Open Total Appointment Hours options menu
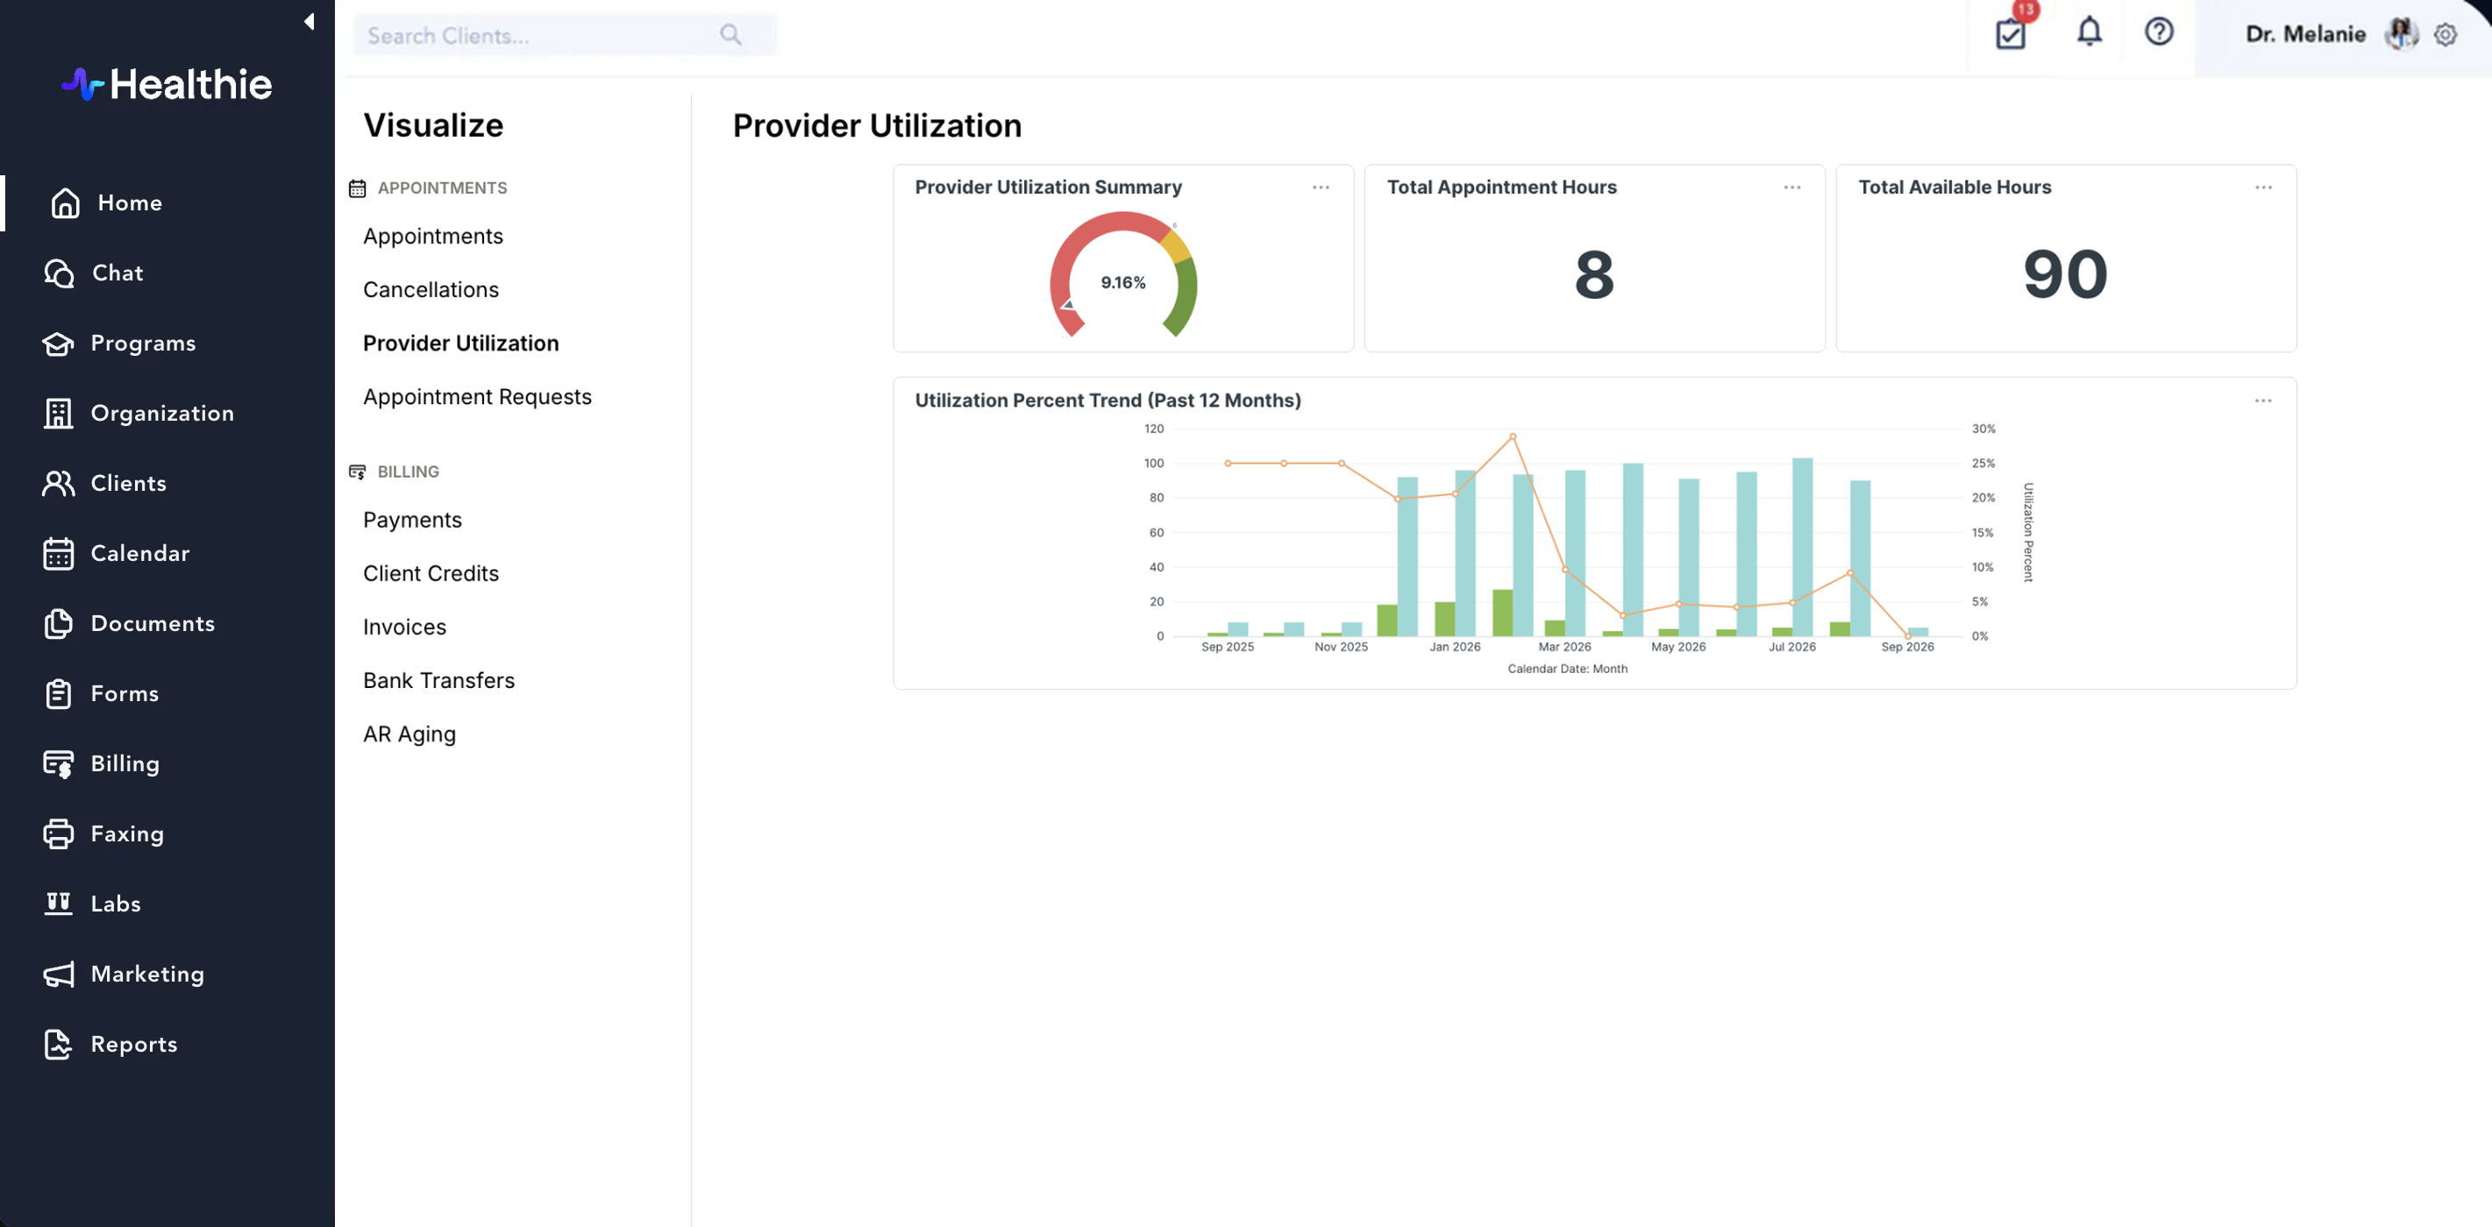This screenshot has height=1227, width=2492. click(1791, 188)
